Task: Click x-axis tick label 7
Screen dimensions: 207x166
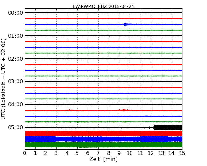Action: [x=98, y=153]
